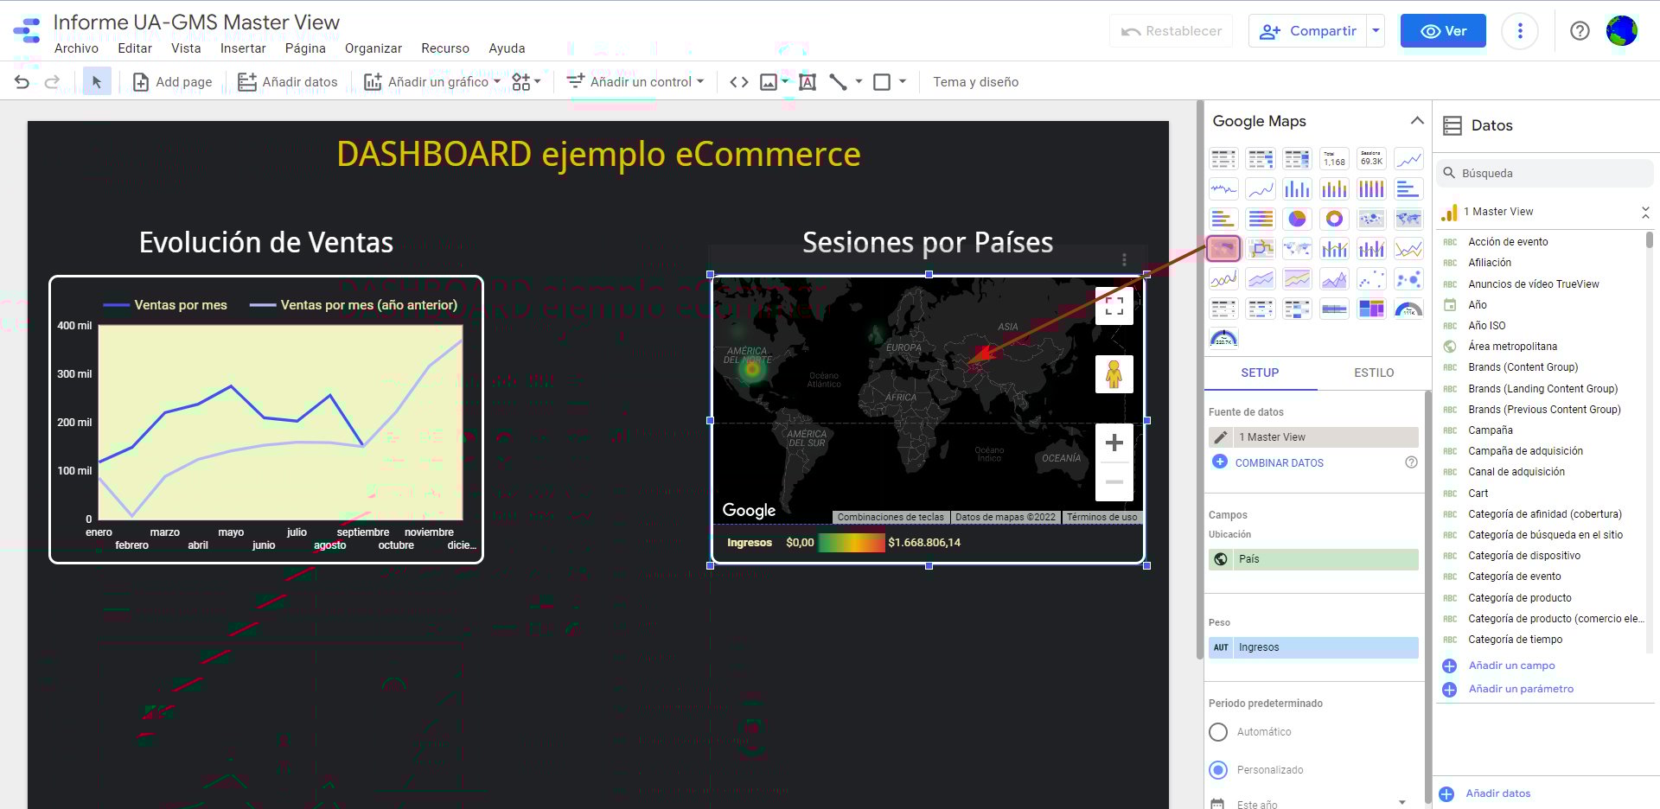Pick the table with heatmap chart type

(1297, 159)
